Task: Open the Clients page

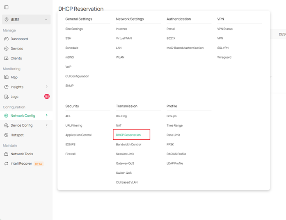Action: pos(16,58)
